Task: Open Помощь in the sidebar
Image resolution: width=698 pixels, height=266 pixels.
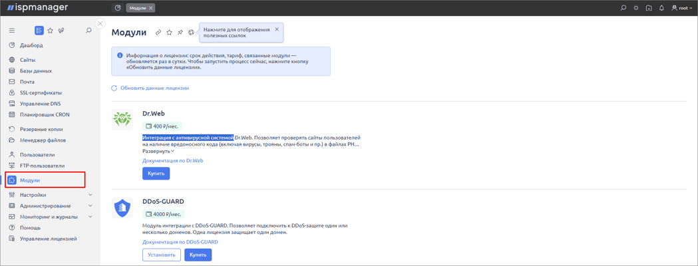Action: click(x=30, y=227)
